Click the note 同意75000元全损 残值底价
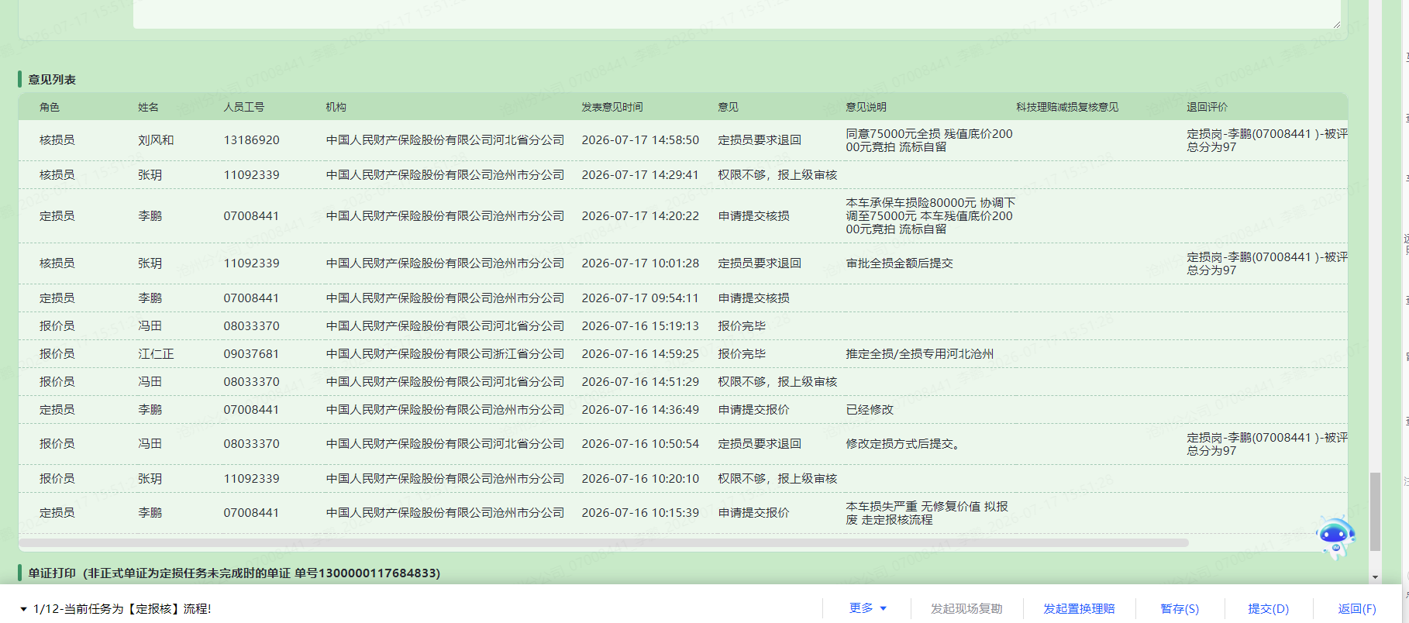Screen dimensions: 1409x623 (x=929, y=140)
